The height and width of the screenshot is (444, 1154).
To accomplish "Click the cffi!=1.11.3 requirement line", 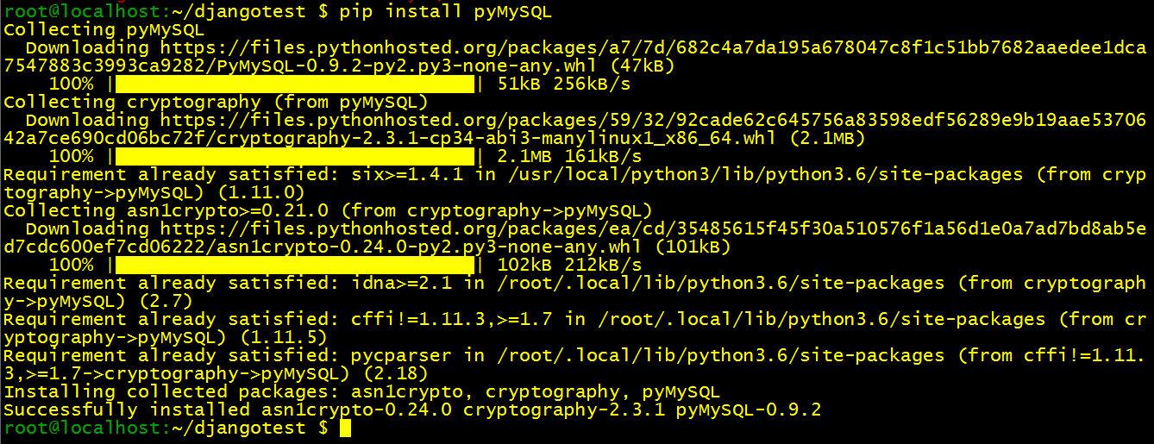I will pyautogui.click(x=575, y=328).
